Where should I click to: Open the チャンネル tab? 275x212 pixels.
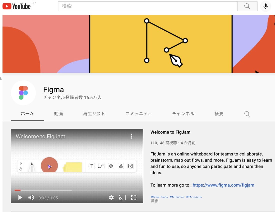click(x=183, y=114)
